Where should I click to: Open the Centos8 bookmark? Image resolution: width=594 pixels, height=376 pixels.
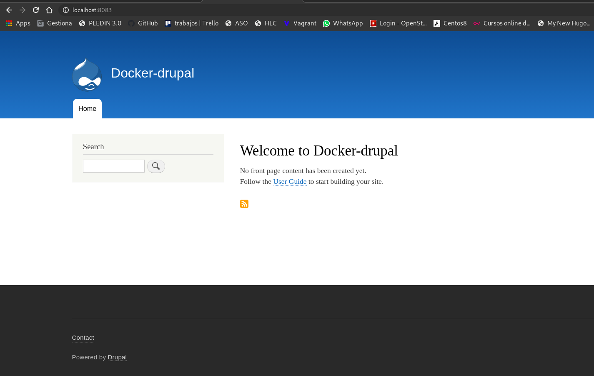tap(450, 23)
